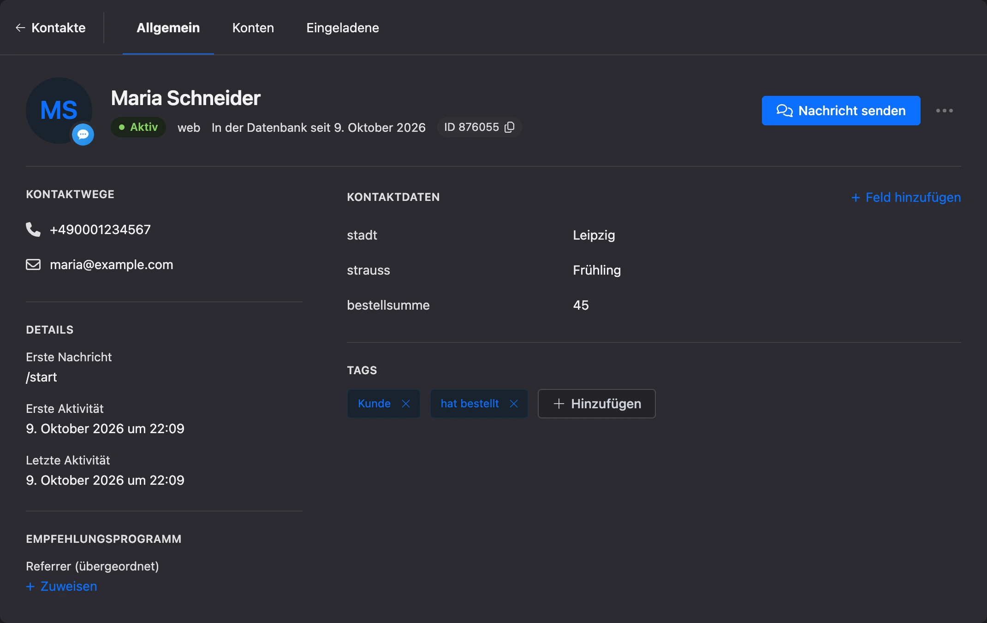
Task: Click the Erste Aktivität date value
Action: click(x=105, y=429)
